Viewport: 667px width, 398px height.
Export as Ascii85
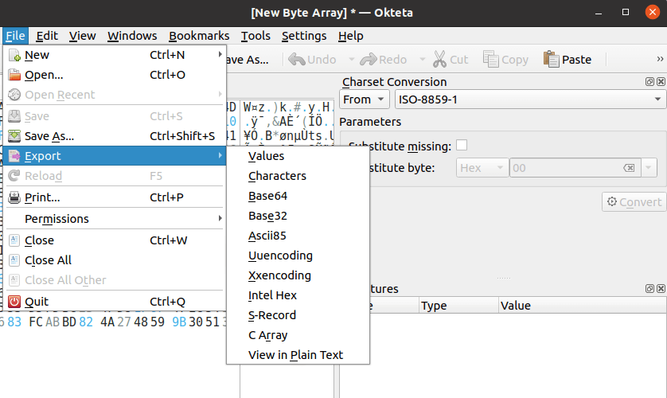298,236
